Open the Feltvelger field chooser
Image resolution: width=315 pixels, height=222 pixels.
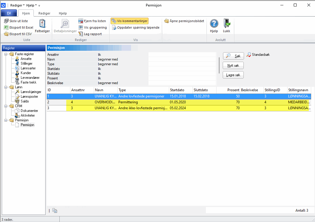(42, 26)
